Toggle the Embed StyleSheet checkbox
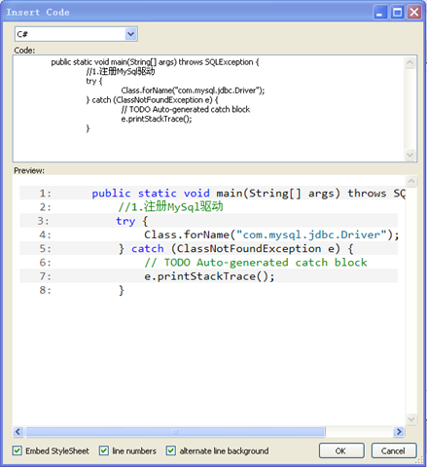Image resolution: width=427 pixels, height=467 pixels. tap(18, 450)
